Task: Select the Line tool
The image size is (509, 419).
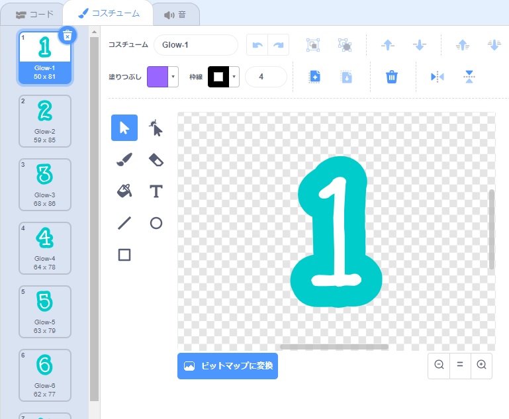Action: pos(124,223)
